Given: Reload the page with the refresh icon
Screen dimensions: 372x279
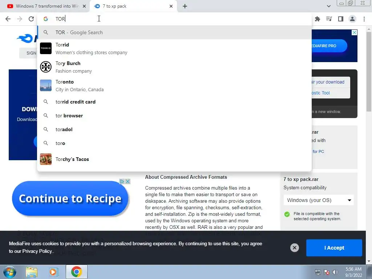Looking at the screenshot, I should [x=31, y=19].
